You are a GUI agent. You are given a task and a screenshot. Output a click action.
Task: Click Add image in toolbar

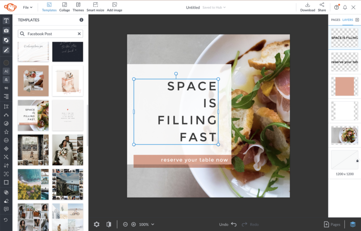[x=115, y=7]
